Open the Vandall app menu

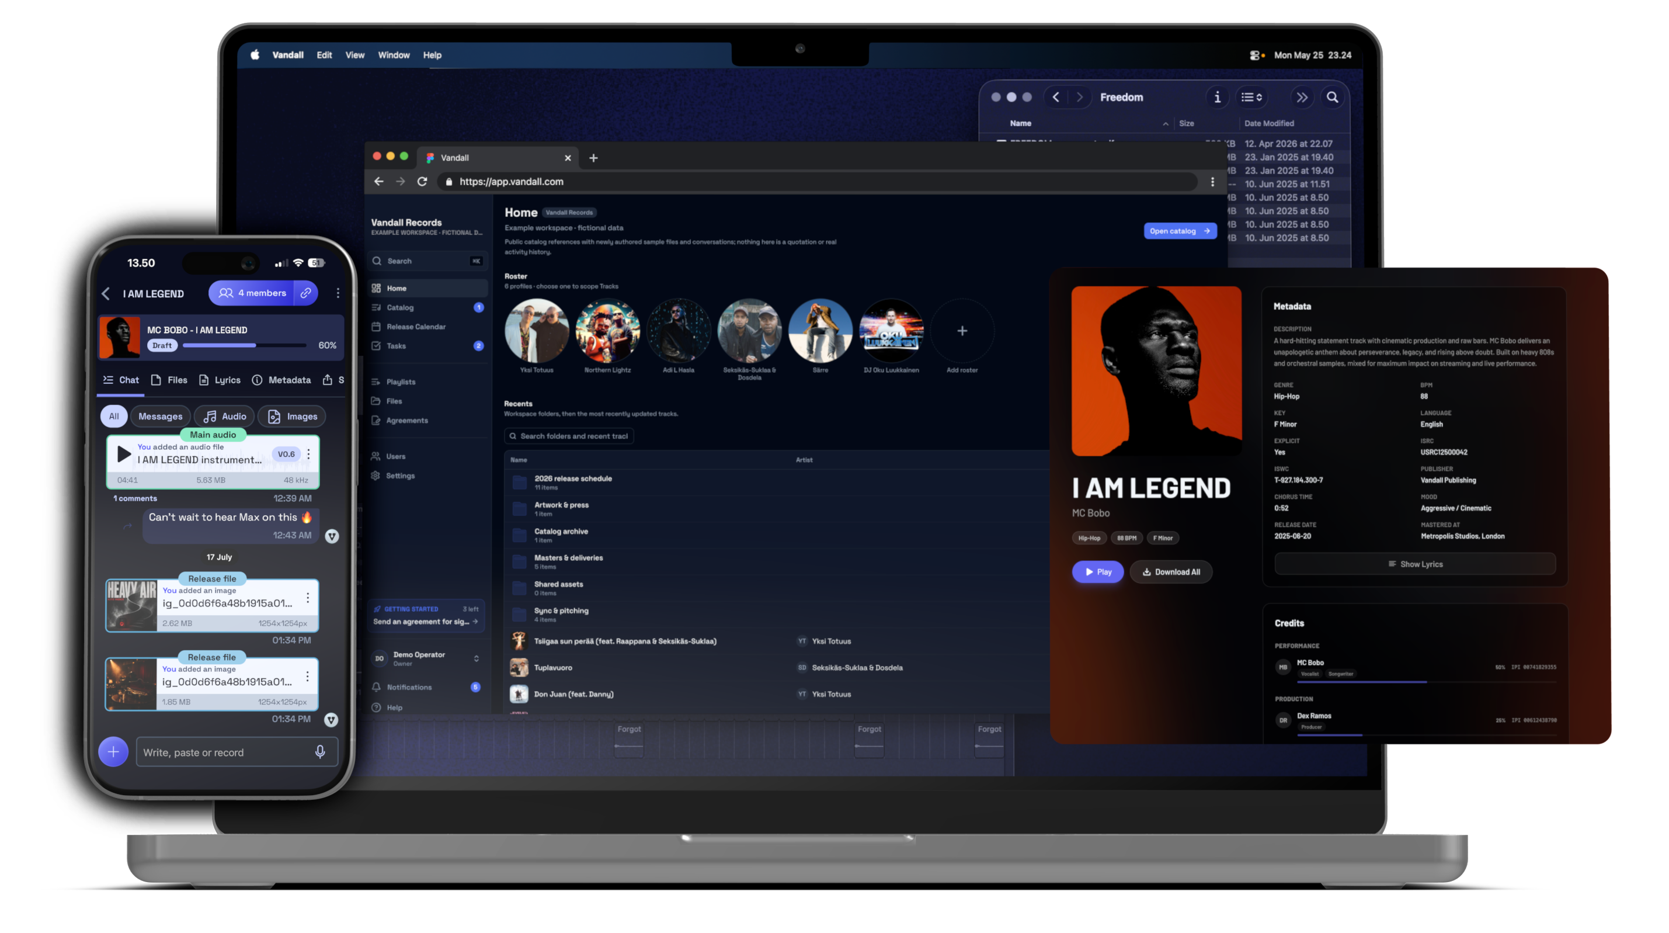288,55
